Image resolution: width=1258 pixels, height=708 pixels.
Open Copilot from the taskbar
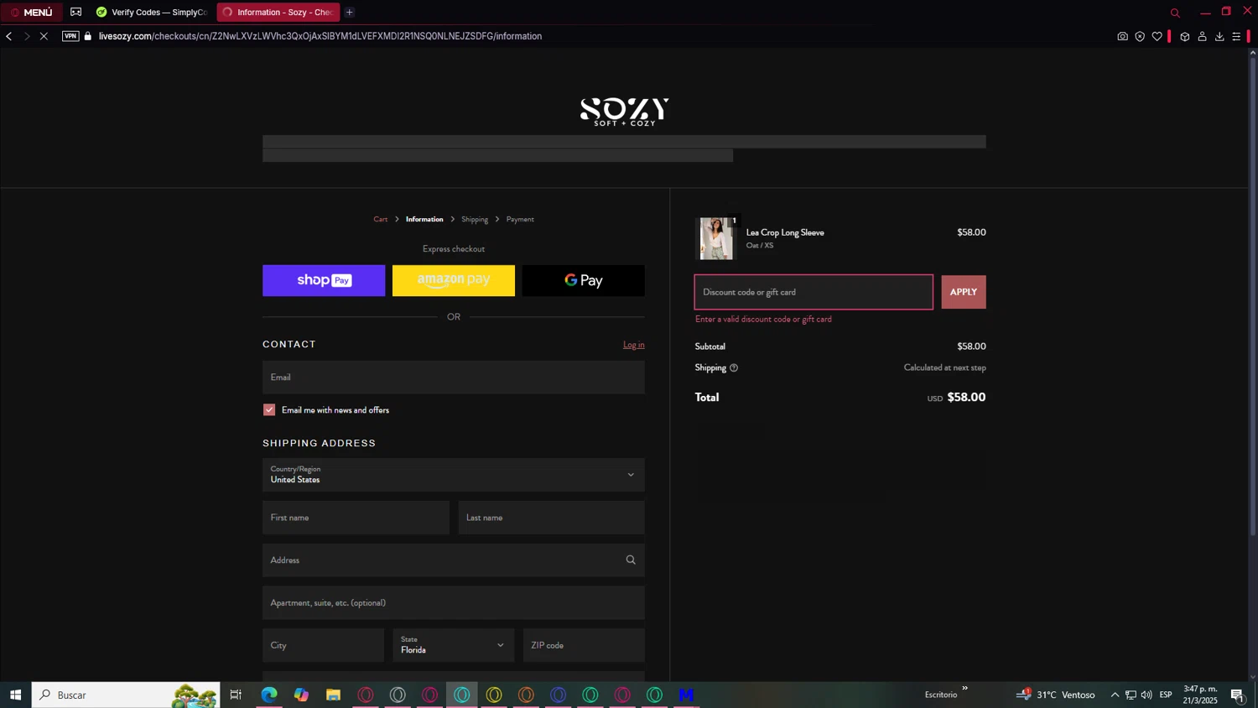(301, 695)
